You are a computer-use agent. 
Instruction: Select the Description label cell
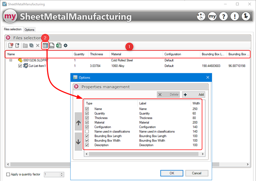pyautogui.click(x=146, y=145)
